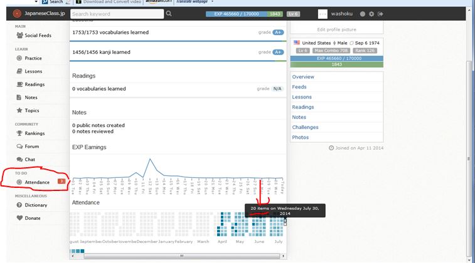Open the Forum sidebar item
This screenshot has width=475, height=263.
[31, 147]
